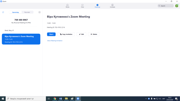This screenshot has height=101, width=180.
Task: Switch to the Upcoming meetings list
Action: 15,12
